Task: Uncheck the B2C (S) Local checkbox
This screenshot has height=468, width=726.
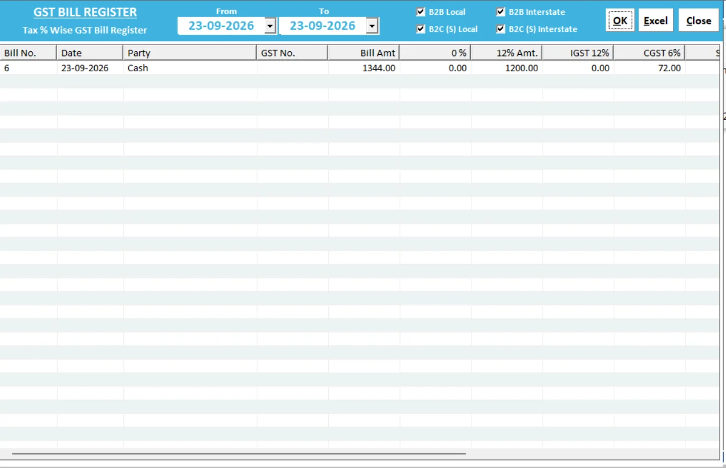Action: [421, 29]
